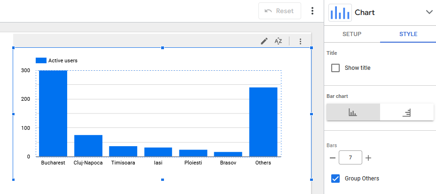Screen dimensions: 436x194
Task: Click the pencil edit icon on chart toolbar
Action: (x=264, y=41)
